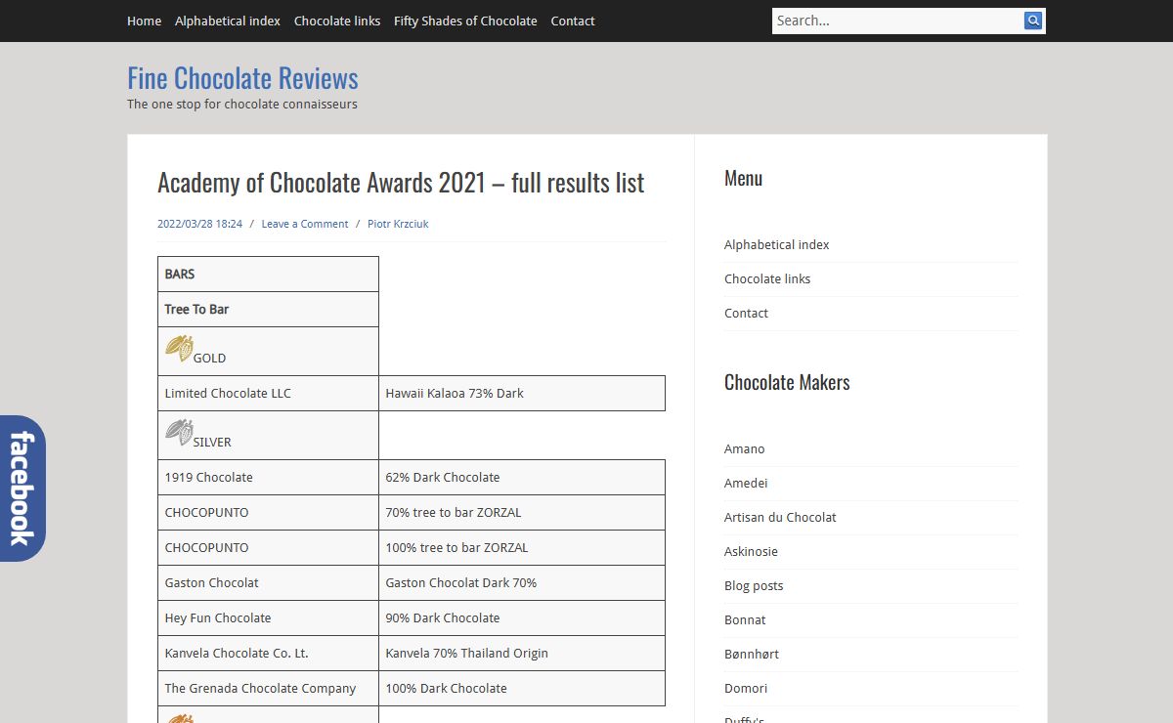Image resolution: width=1173 pixels, height=723 pixels.
Task: Select the 62% Dark Chocolate cell
Action: pos(522,478)
